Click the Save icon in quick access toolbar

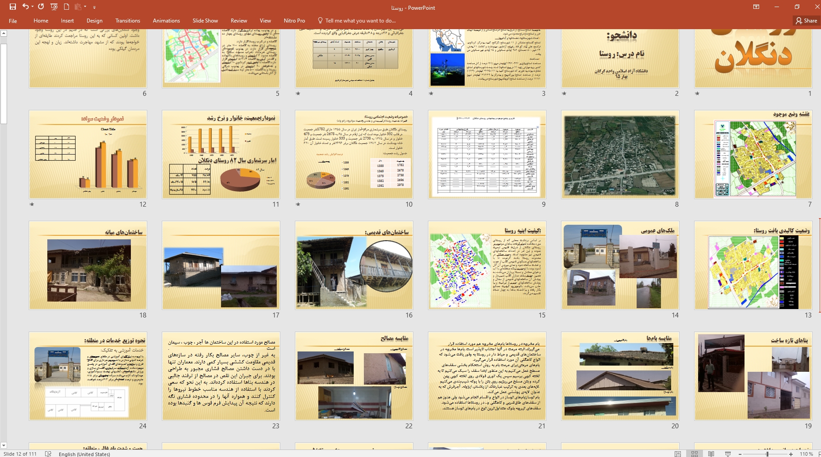[x=13, y=7]
